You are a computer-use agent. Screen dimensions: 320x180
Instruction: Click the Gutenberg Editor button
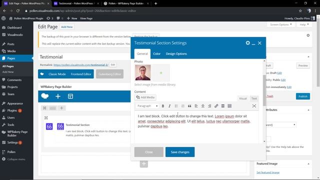[x=109, y=74]
